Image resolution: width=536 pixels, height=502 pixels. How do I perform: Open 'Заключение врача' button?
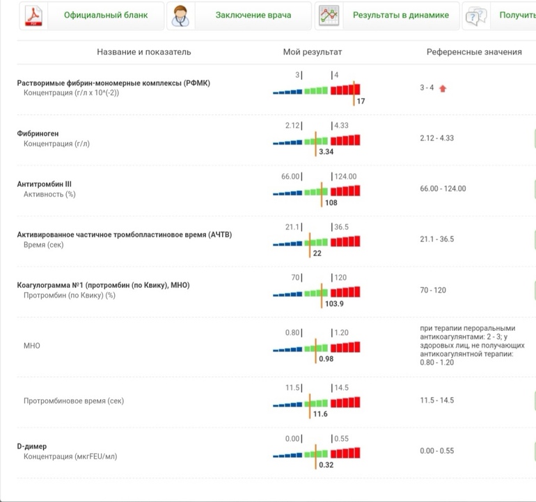(253, 15)
